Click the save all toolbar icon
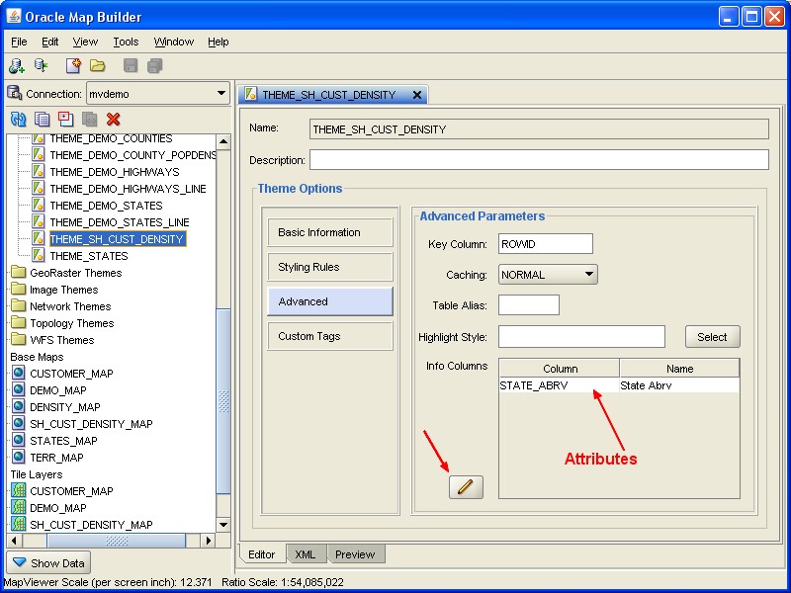 tap(155, 65)
